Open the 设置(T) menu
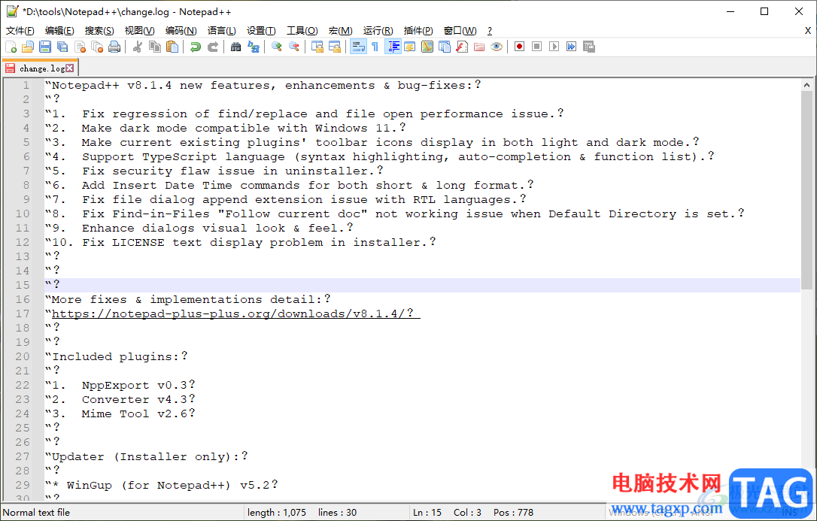This screenshot has width=817, height=521. pyautogui.click(x=261, y=31)
